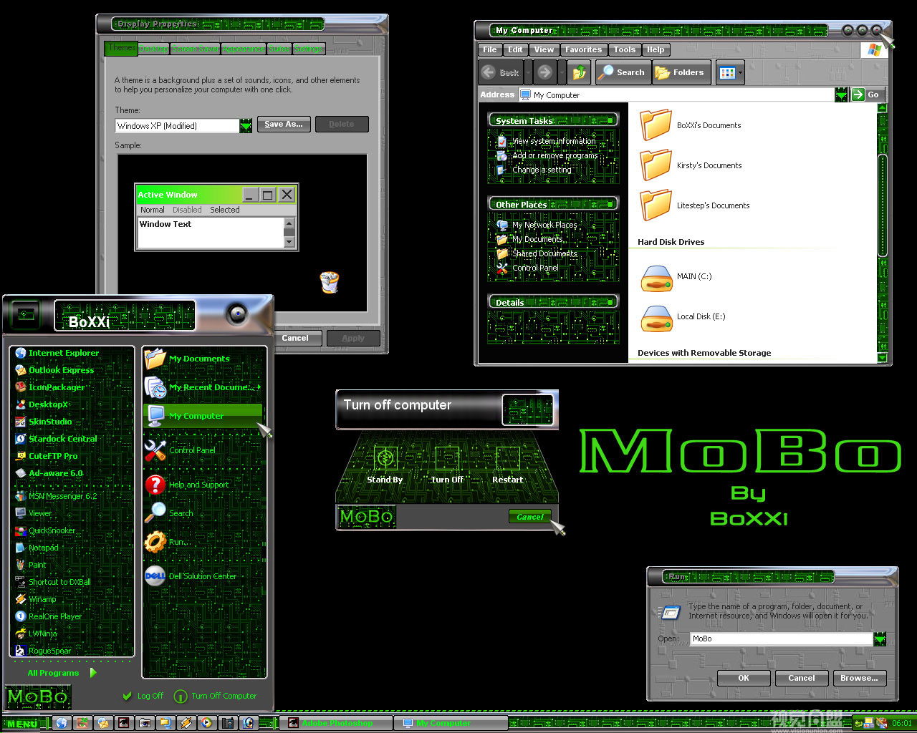Viewport: 917px width, 733px height.
Task: Expand All Programs arrow
Action: (93, 673)
